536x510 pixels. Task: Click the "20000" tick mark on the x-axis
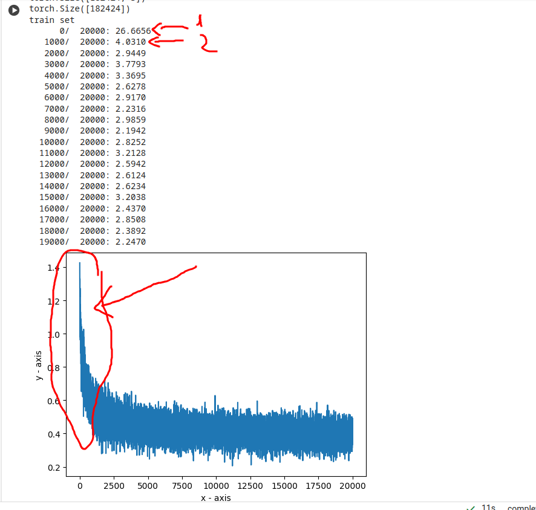[353, 486]
